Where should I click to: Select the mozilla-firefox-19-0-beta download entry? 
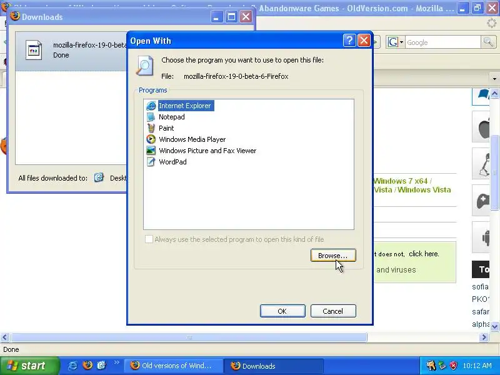[x=71, y=51]
